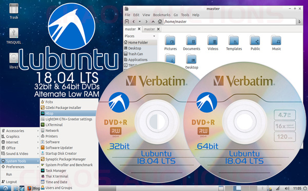
Task: Open the Templates folder
Action: click(x=234, y=43)
